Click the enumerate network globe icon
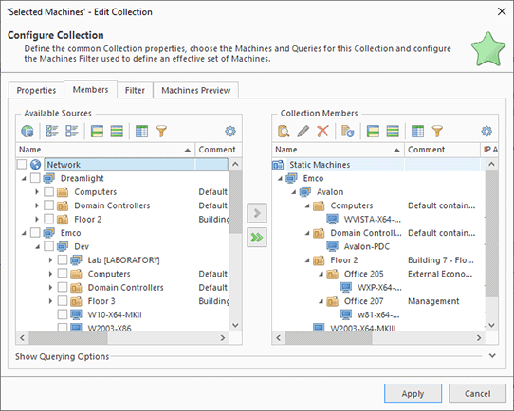Image resolution: width=514 pixels, height=411 pixels. tap(28, 132)
